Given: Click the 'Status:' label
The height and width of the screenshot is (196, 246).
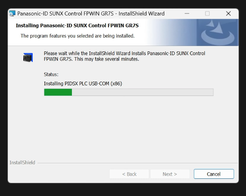Looking at the screenshot, I should pyautogui.click(x=51, y=74).
